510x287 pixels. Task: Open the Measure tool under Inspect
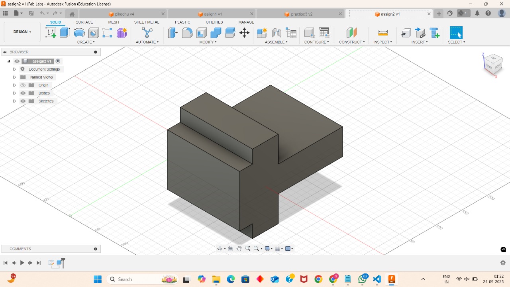[382, 33]
